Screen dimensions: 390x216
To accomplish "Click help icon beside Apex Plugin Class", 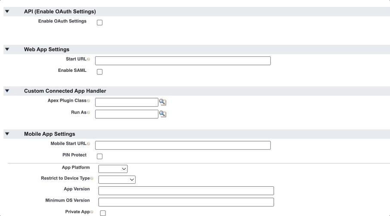I will tap(89, 101).
